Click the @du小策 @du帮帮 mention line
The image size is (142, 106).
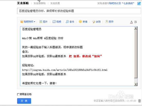pyautogui.click(x=43, y=38)
